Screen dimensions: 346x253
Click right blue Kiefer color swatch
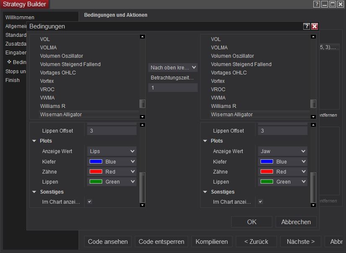coord(267,161)
